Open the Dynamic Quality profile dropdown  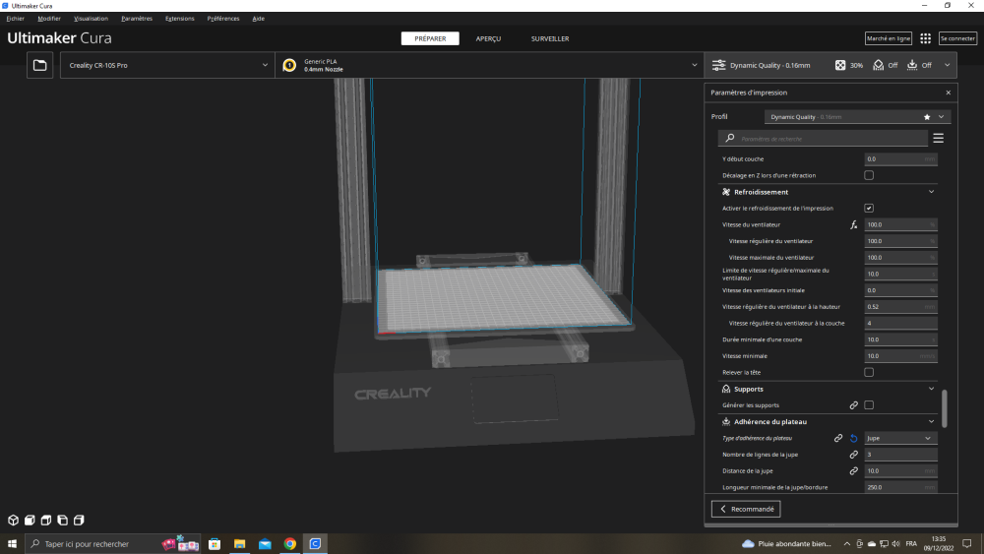point(857,117)
